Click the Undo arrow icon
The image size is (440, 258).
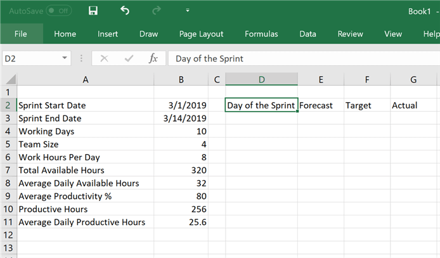pyautogui.click(x=125, y=11)
